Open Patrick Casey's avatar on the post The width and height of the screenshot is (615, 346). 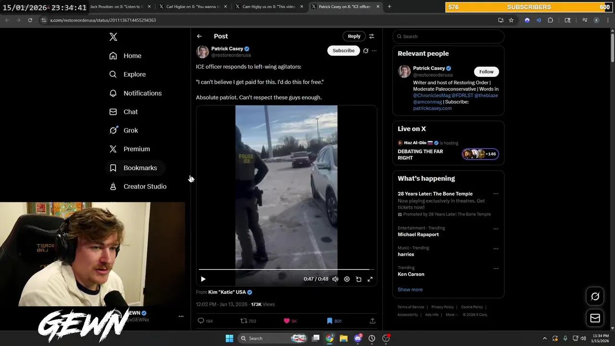pyautogui.click(x=202, y=51)
